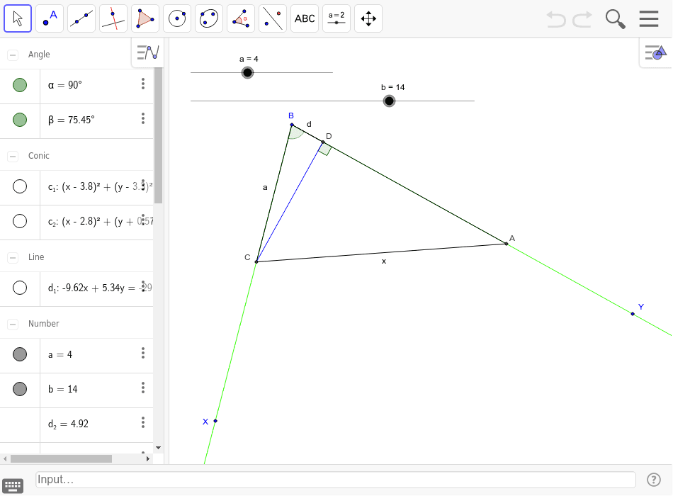Open the search magnifier

click(x=615, y=19)
